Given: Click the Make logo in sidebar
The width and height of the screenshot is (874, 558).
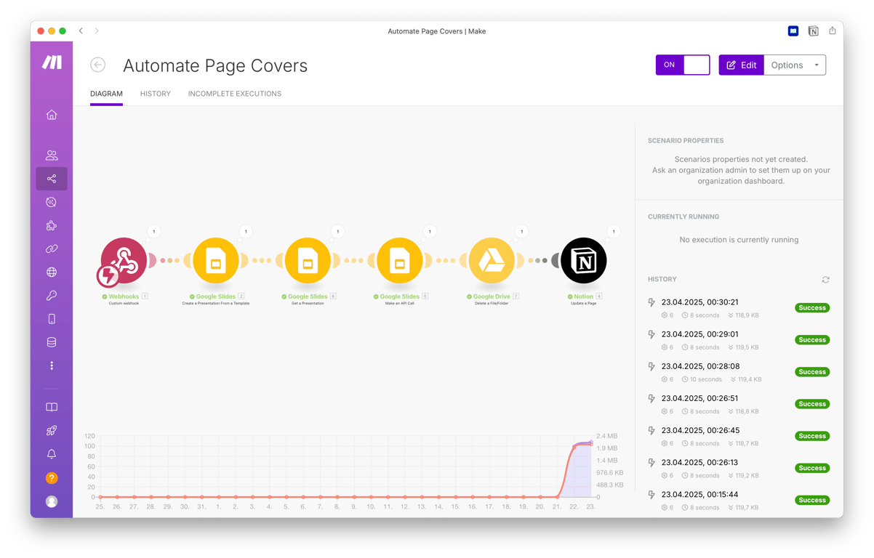Looking at the screenshot, I should (x=52, y=62).
